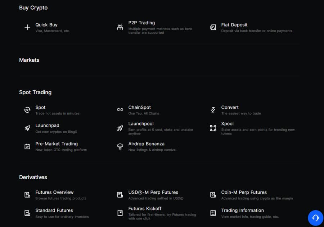Click the Launchpad rocket icon
324x227 pixels.
[27, 128]
